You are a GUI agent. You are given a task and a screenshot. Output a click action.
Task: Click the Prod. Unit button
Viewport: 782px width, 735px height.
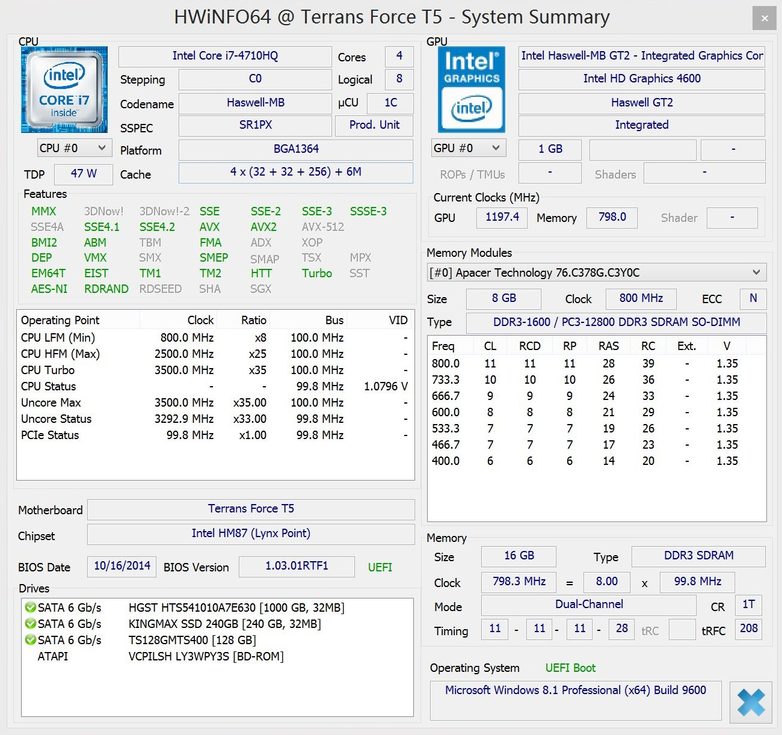click(374, 125)
